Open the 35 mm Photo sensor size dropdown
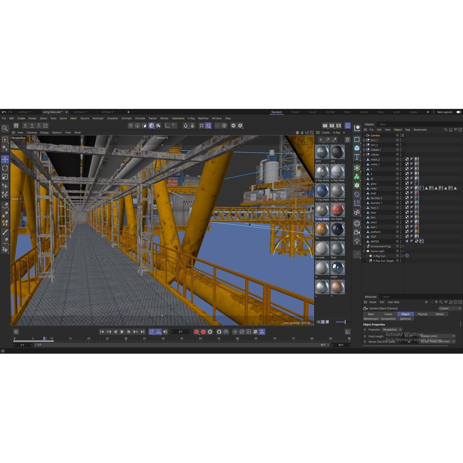 [x=436, y=341]
